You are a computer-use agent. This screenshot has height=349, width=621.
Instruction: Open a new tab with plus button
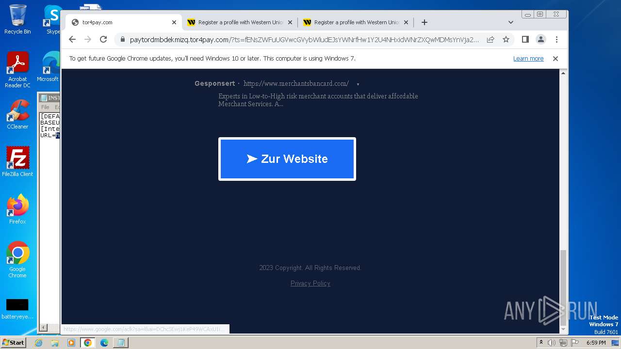[425, 22]
